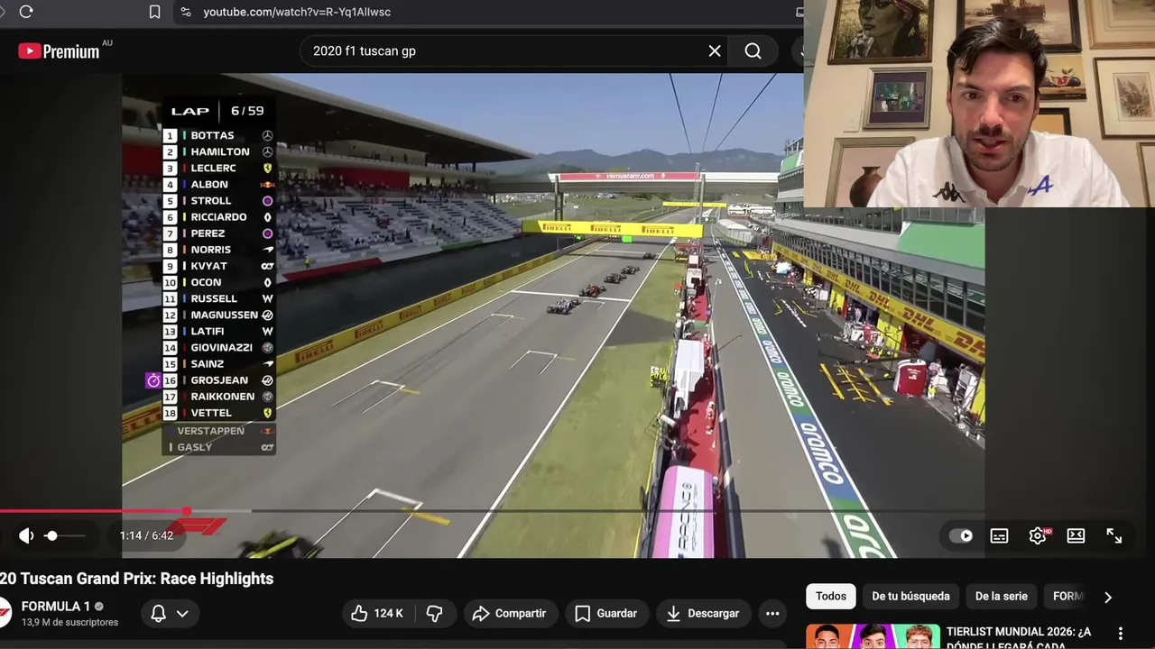Click the address bar URL
This screenshot has height=649, width=1155.
(x=297, y=12)
